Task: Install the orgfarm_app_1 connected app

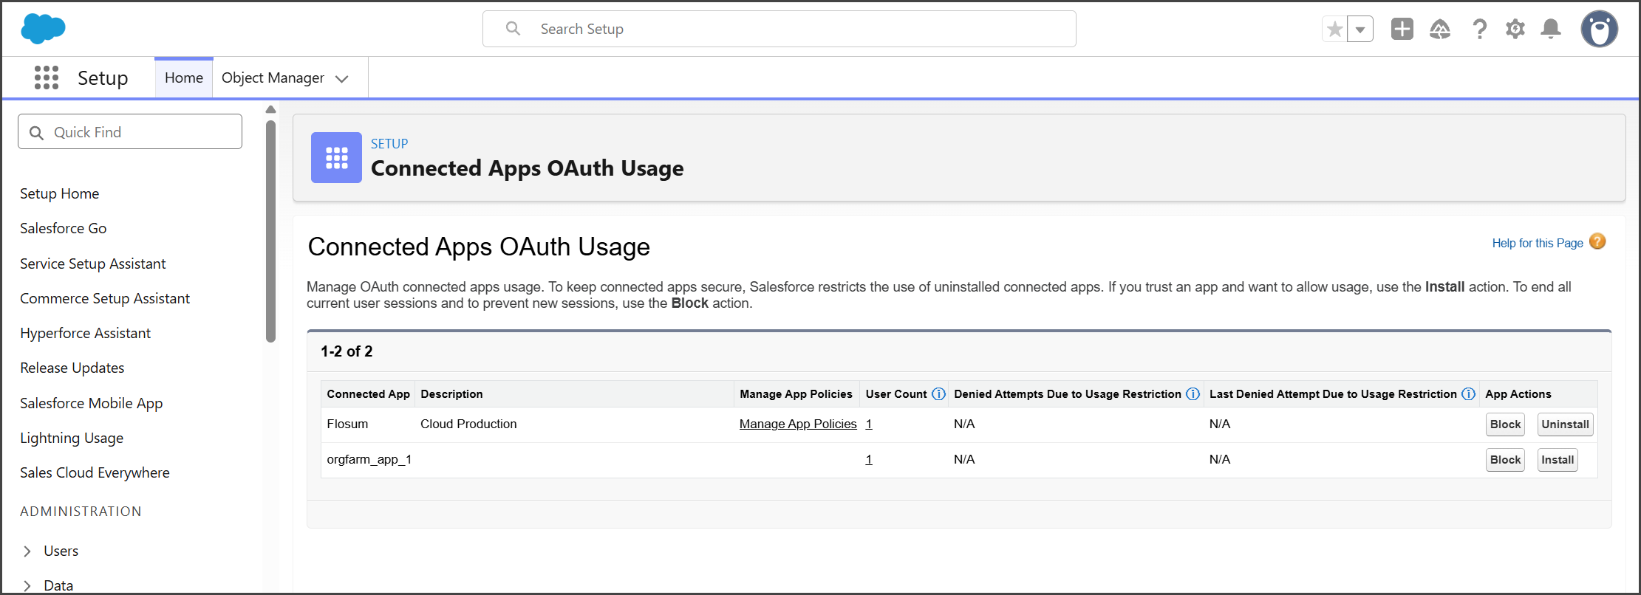Action: (x=1557, y=460)
